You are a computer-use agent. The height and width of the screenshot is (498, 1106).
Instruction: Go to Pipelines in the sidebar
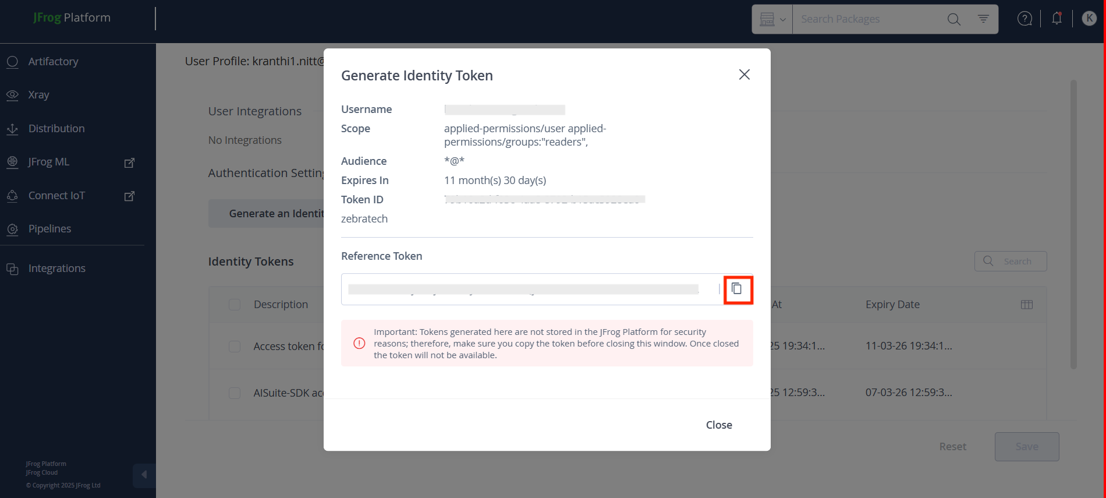coord(49,229)
